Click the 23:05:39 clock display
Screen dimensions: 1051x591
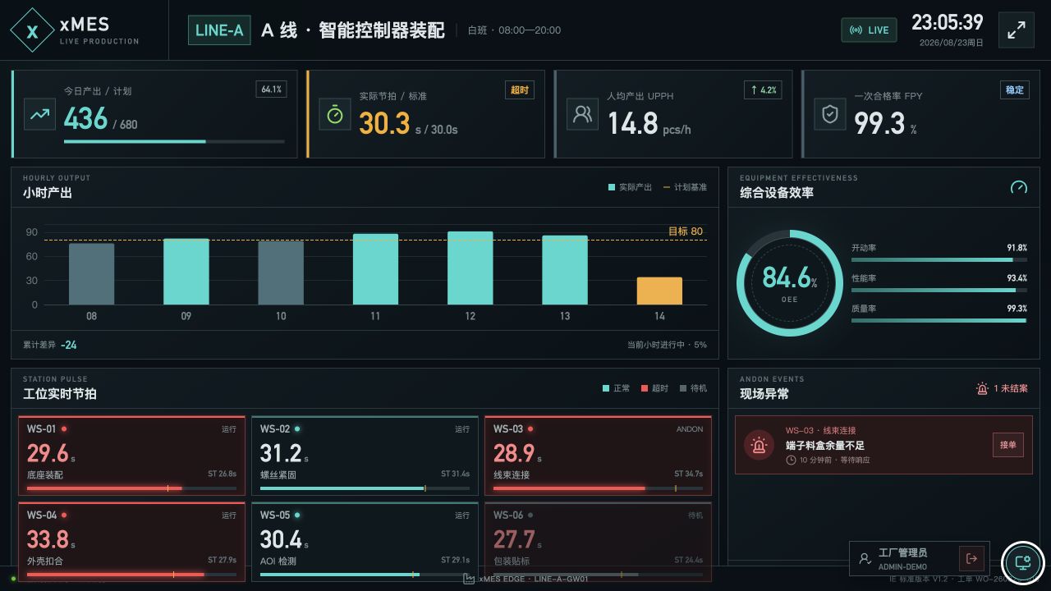(948, 22)
